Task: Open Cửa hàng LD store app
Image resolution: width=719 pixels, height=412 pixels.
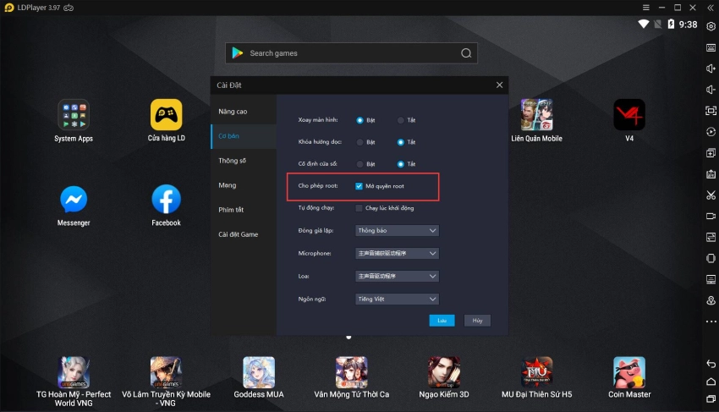Action: tap(166, 115)
